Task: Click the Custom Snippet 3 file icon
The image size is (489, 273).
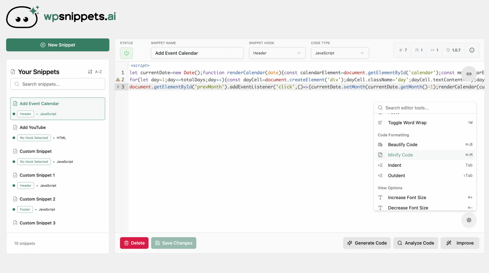Action: tap(15, 223)
